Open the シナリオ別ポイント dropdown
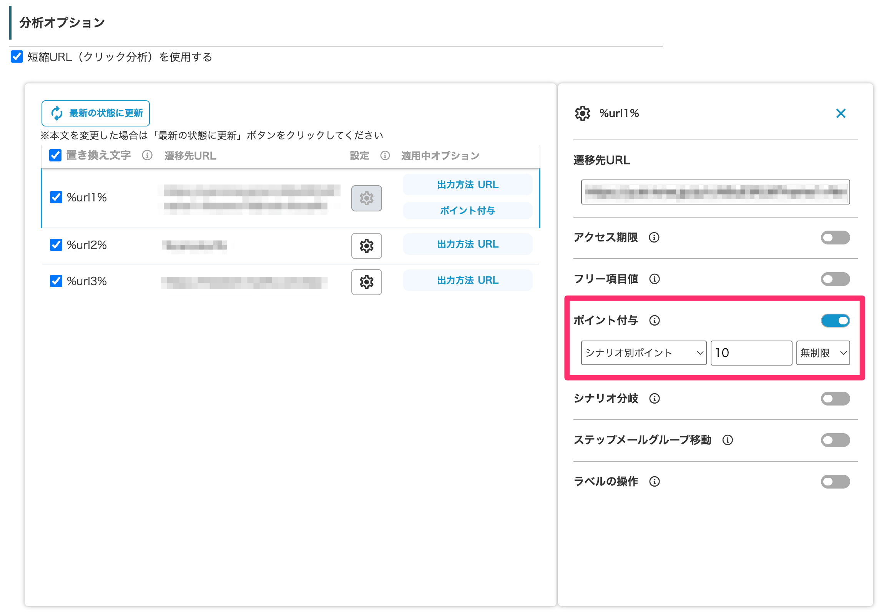The image size is (884, 615). (643, 353)
